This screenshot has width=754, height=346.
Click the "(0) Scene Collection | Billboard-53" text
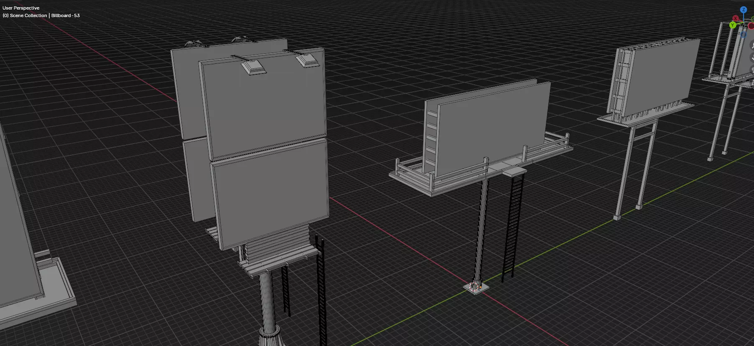41,15
